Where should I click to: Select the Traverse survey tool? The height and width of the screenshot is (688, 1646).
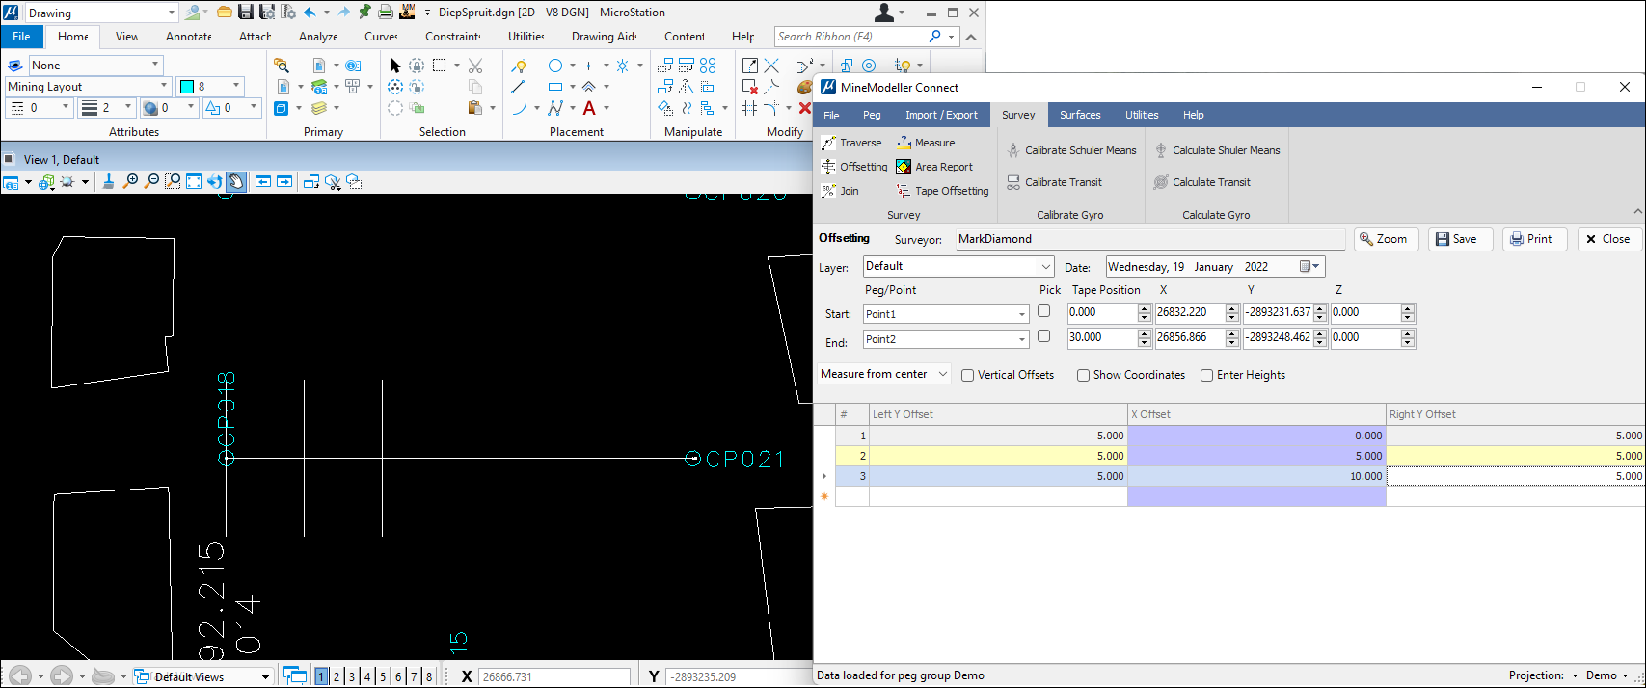click(x=851, y=143)
